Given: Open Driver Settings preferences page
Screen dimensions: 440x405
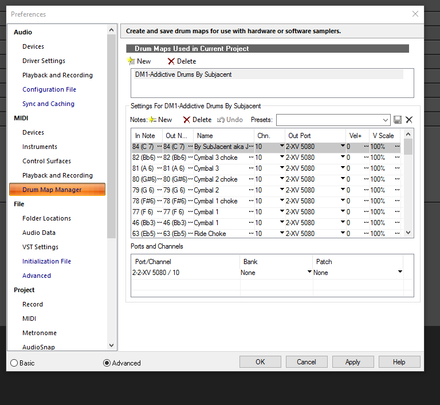Looking at the screenshot, I should [44, 61].
